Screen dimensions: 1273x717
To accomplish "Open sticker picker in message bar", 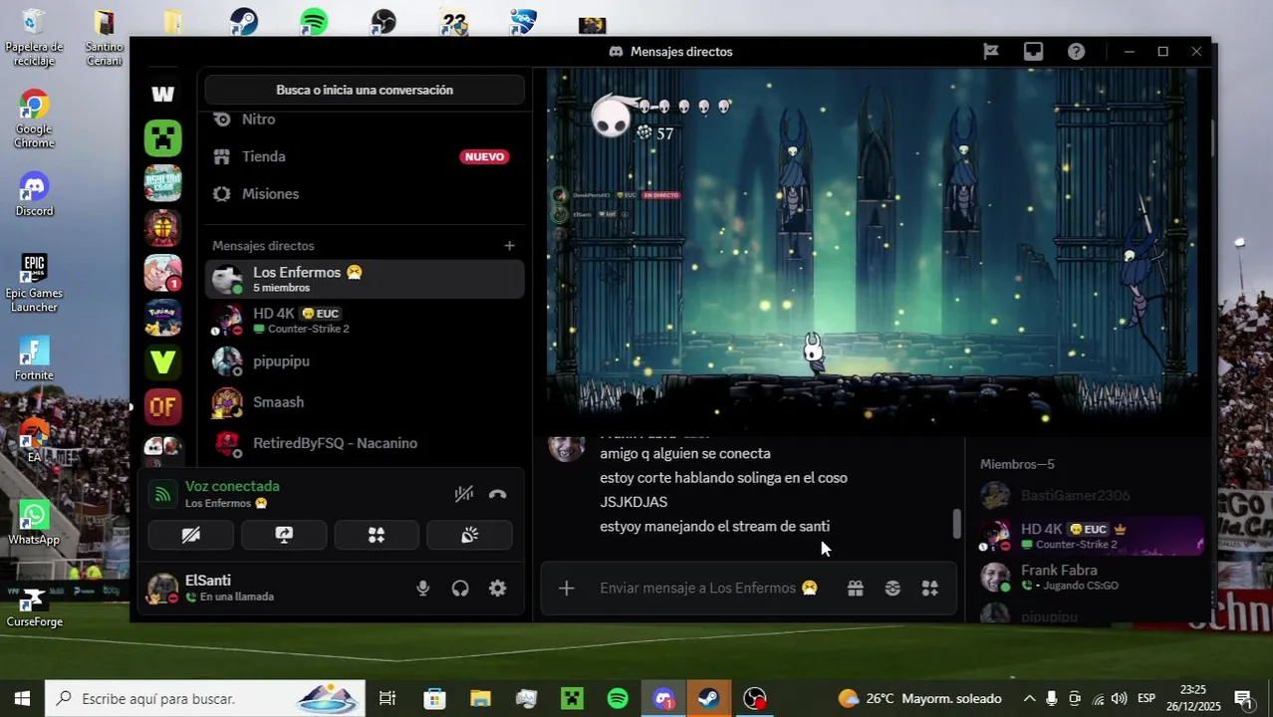I will 892,589.
